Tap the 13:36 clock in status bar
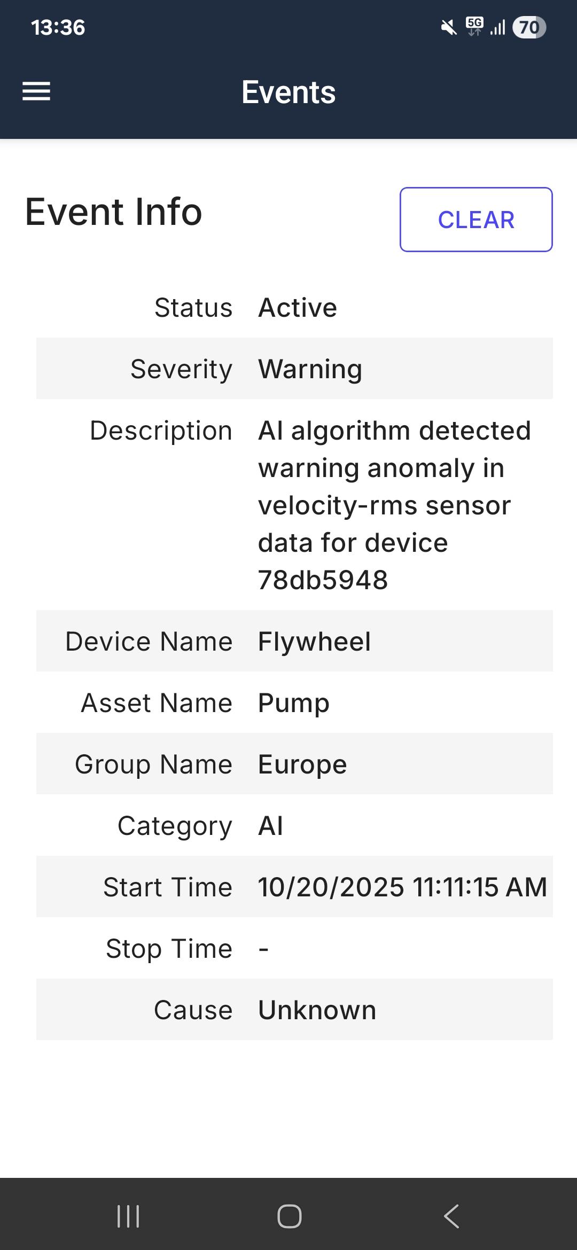 tap(58, 27)
